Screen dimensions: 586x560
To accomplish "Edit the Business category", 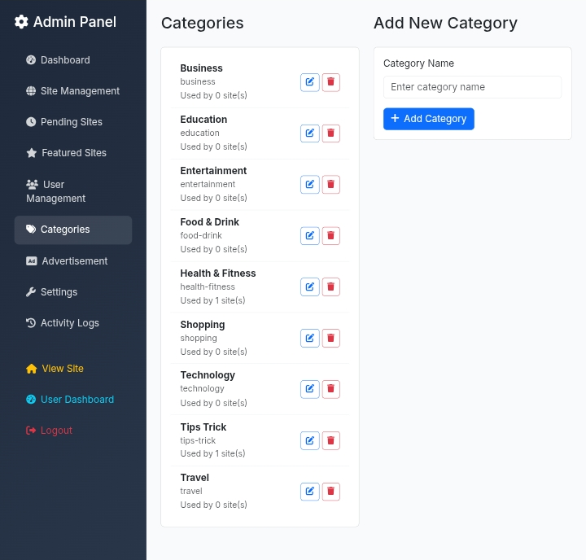I will (x=310, y=82).
